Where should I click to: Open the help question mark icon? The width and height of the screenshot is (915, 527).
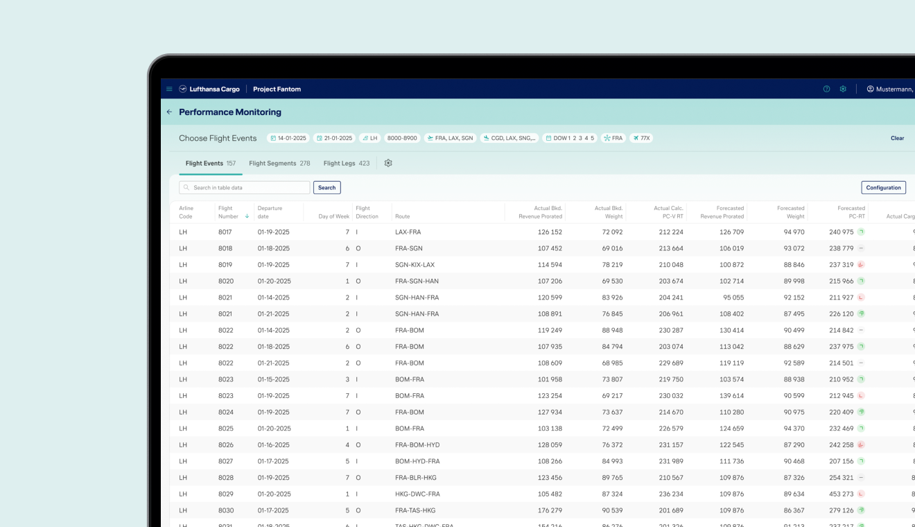click(826, 89)
